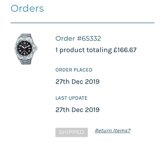
Task: Click the word 'product' in the order summary
Action: (72, 50)
